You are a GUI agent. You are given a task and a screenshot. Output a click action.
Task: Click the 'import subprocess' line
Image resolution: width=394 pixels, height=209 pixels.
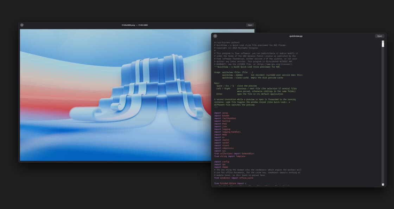point(224,148)
